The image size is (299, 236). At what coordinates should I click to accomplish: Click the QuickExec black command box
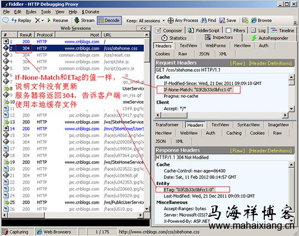point(75,223)
